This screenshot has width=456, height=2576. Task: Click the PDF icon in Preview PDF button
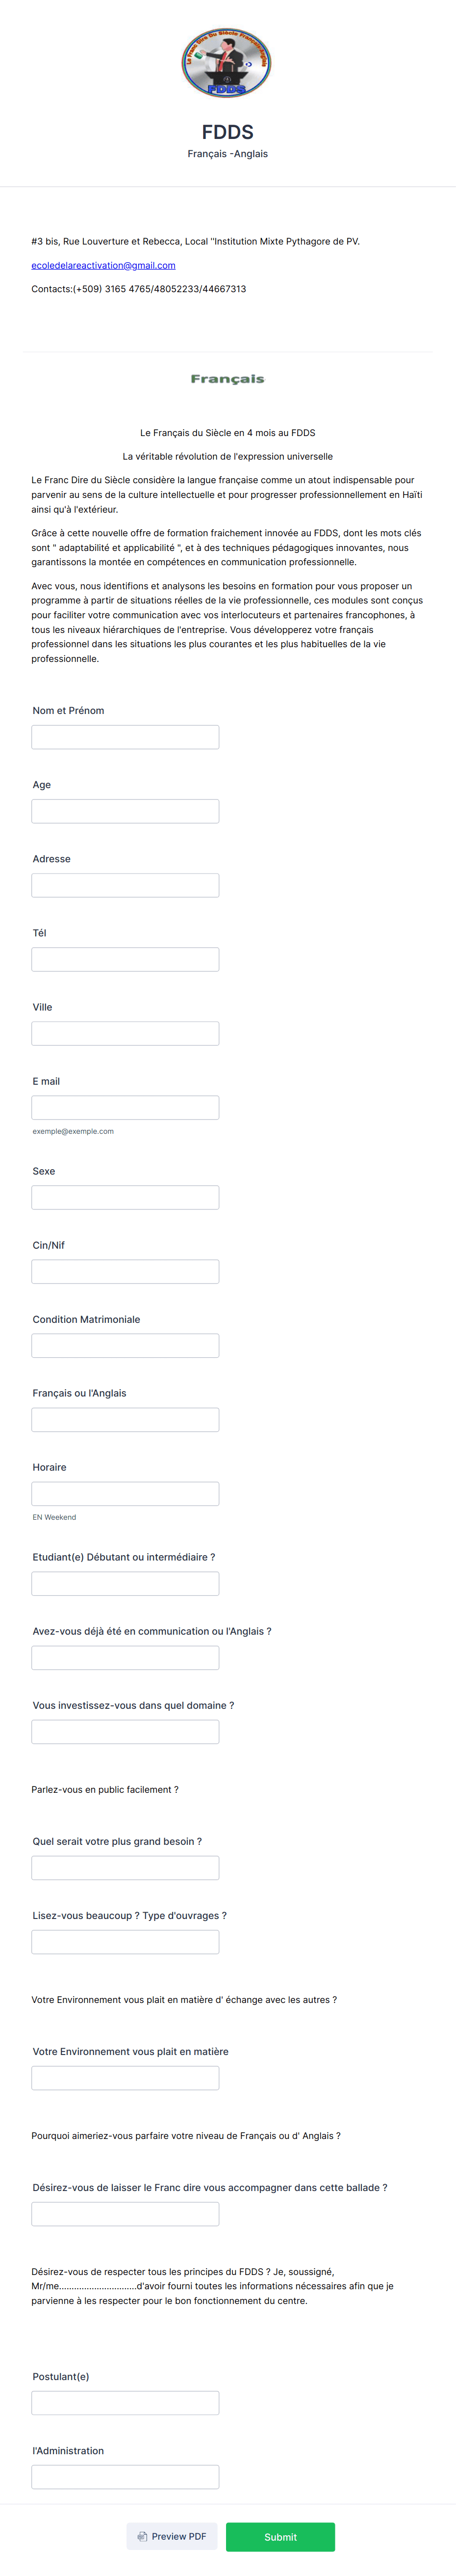tap(143, 2536)
